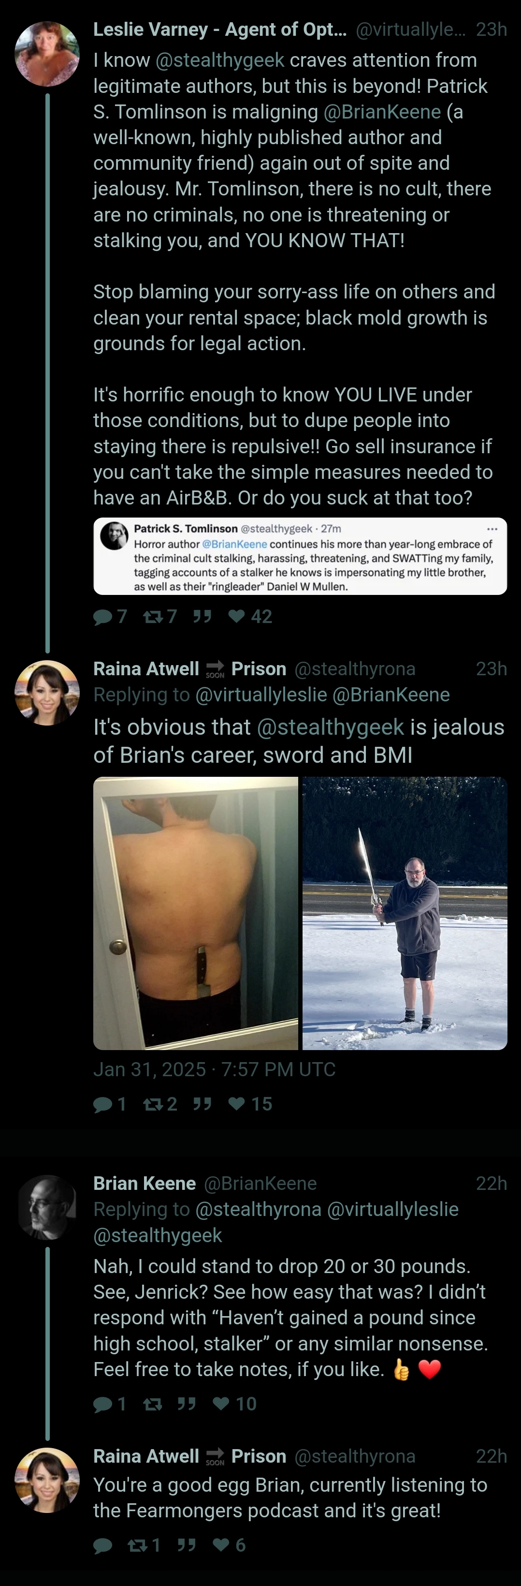Reply to Leslie Varney's post
This screenshot has width=521, height=1586.
[x=110, y=616]
